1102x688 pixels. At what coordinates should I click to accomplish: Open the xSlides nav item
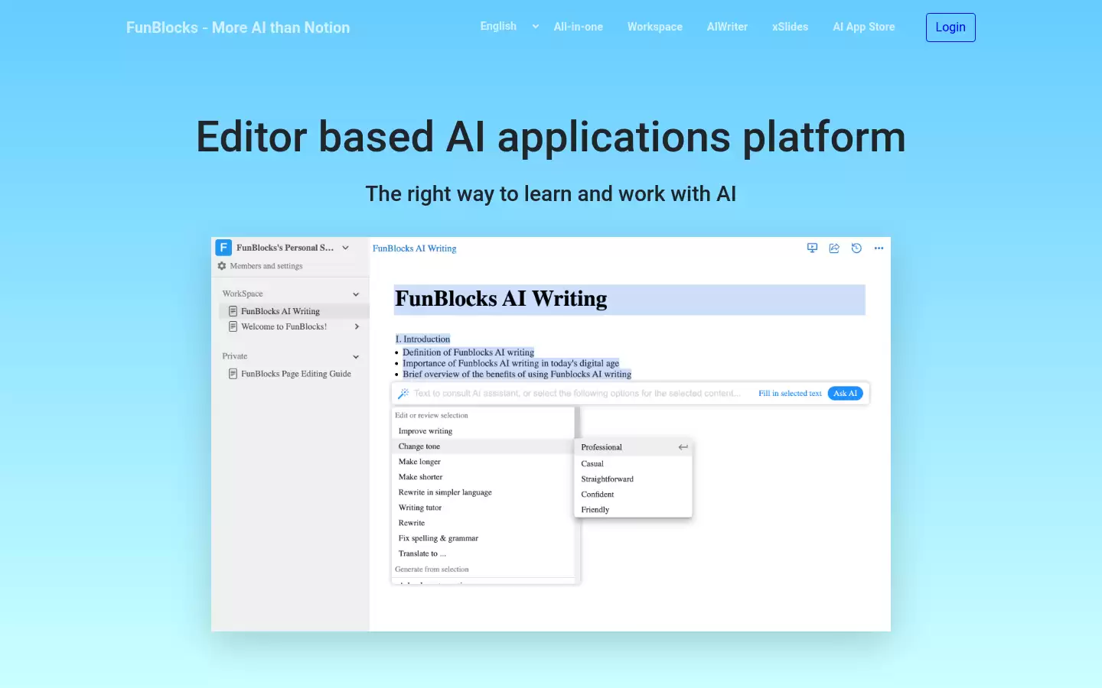(790, 27)
